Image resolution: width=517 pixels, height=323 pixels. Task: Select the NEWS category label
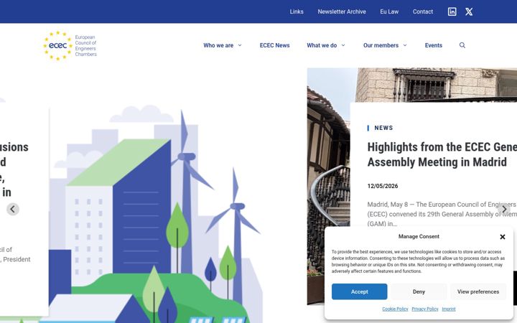[x=383, y=128]
